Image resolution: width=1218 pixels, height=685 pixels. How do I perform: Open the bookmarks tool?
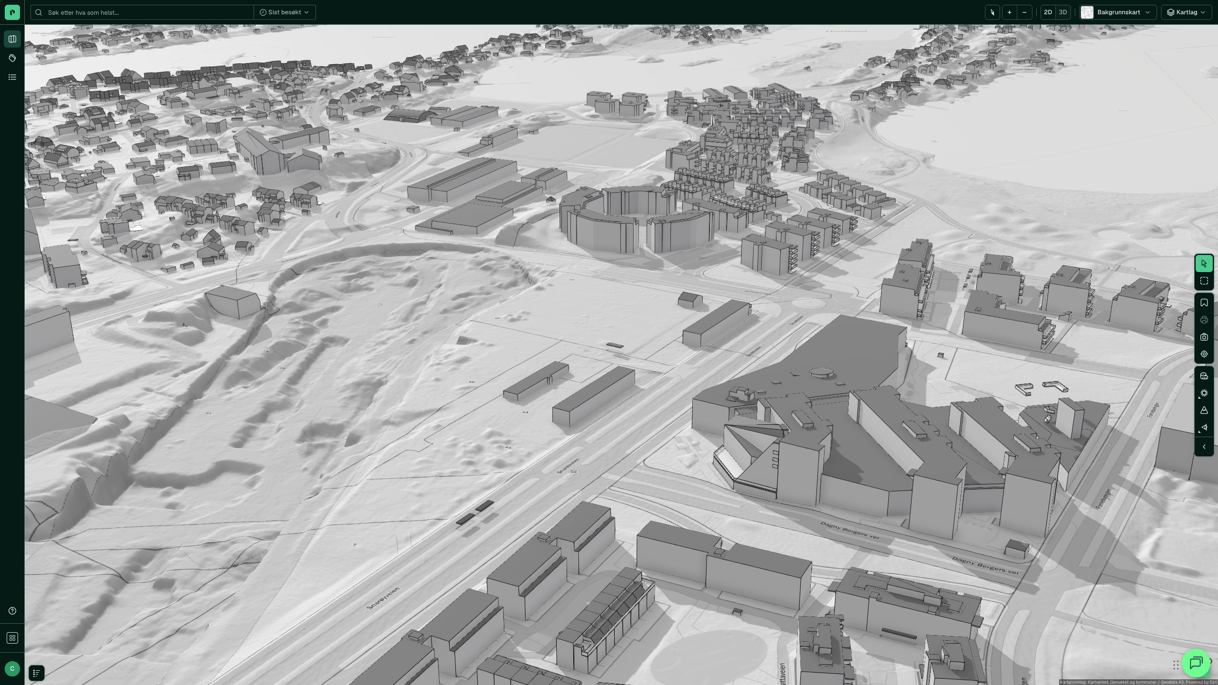tap(1204, 303)
